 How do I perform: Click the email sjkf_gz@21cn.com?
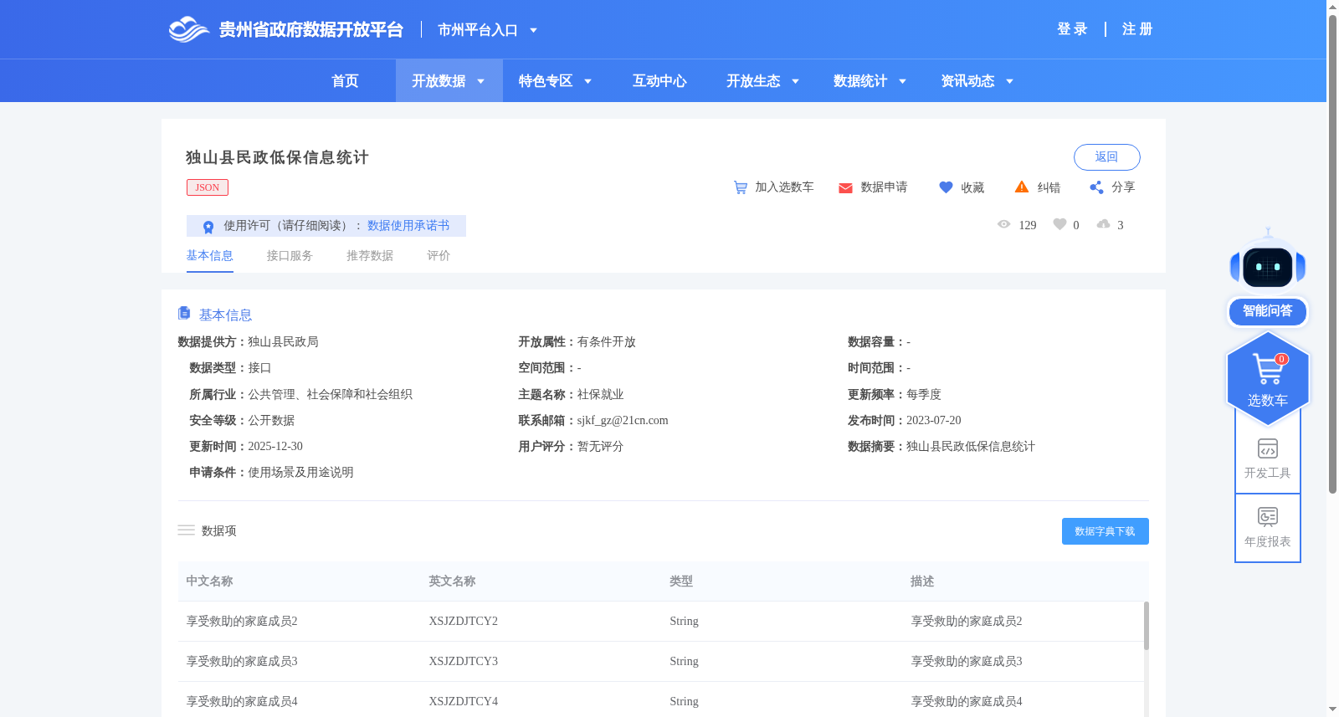point(623,420)
